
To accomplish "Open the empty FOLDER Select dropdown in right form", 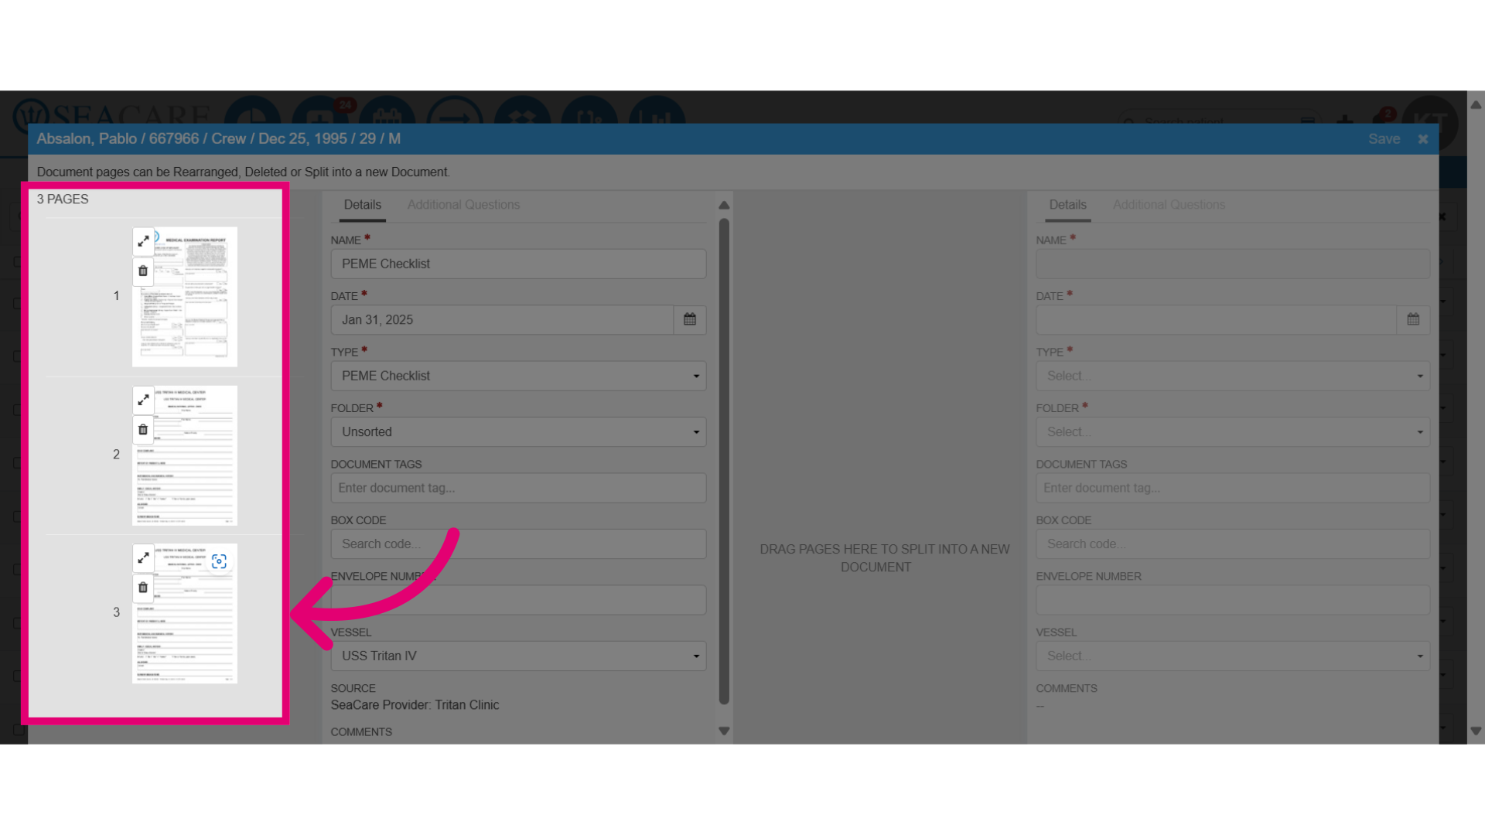I will pyautogui.click(x=1233, y=432).
